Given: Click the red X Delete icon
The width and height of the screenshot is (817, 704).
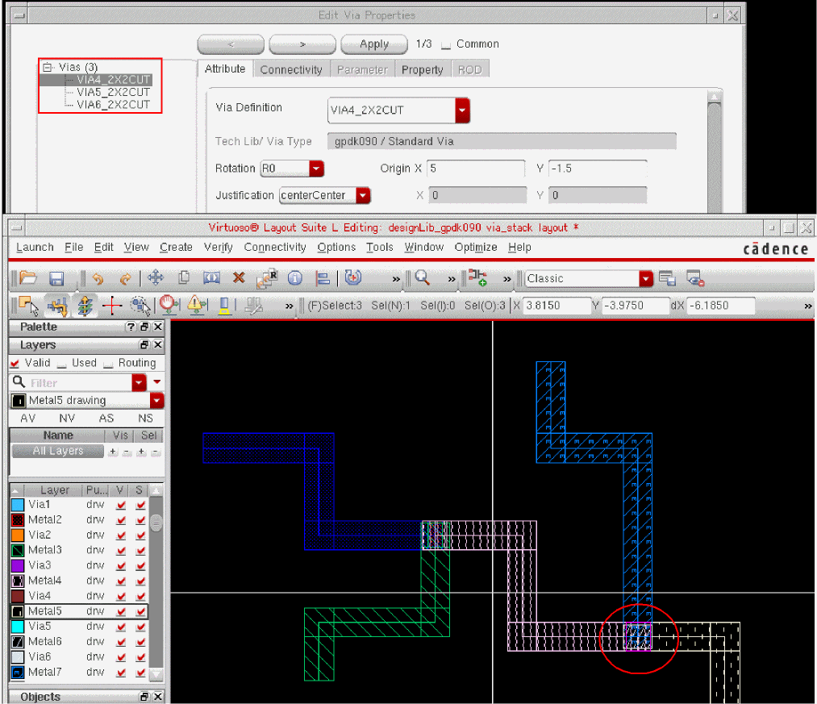Looking at the screenshot, I should point(239,278).
